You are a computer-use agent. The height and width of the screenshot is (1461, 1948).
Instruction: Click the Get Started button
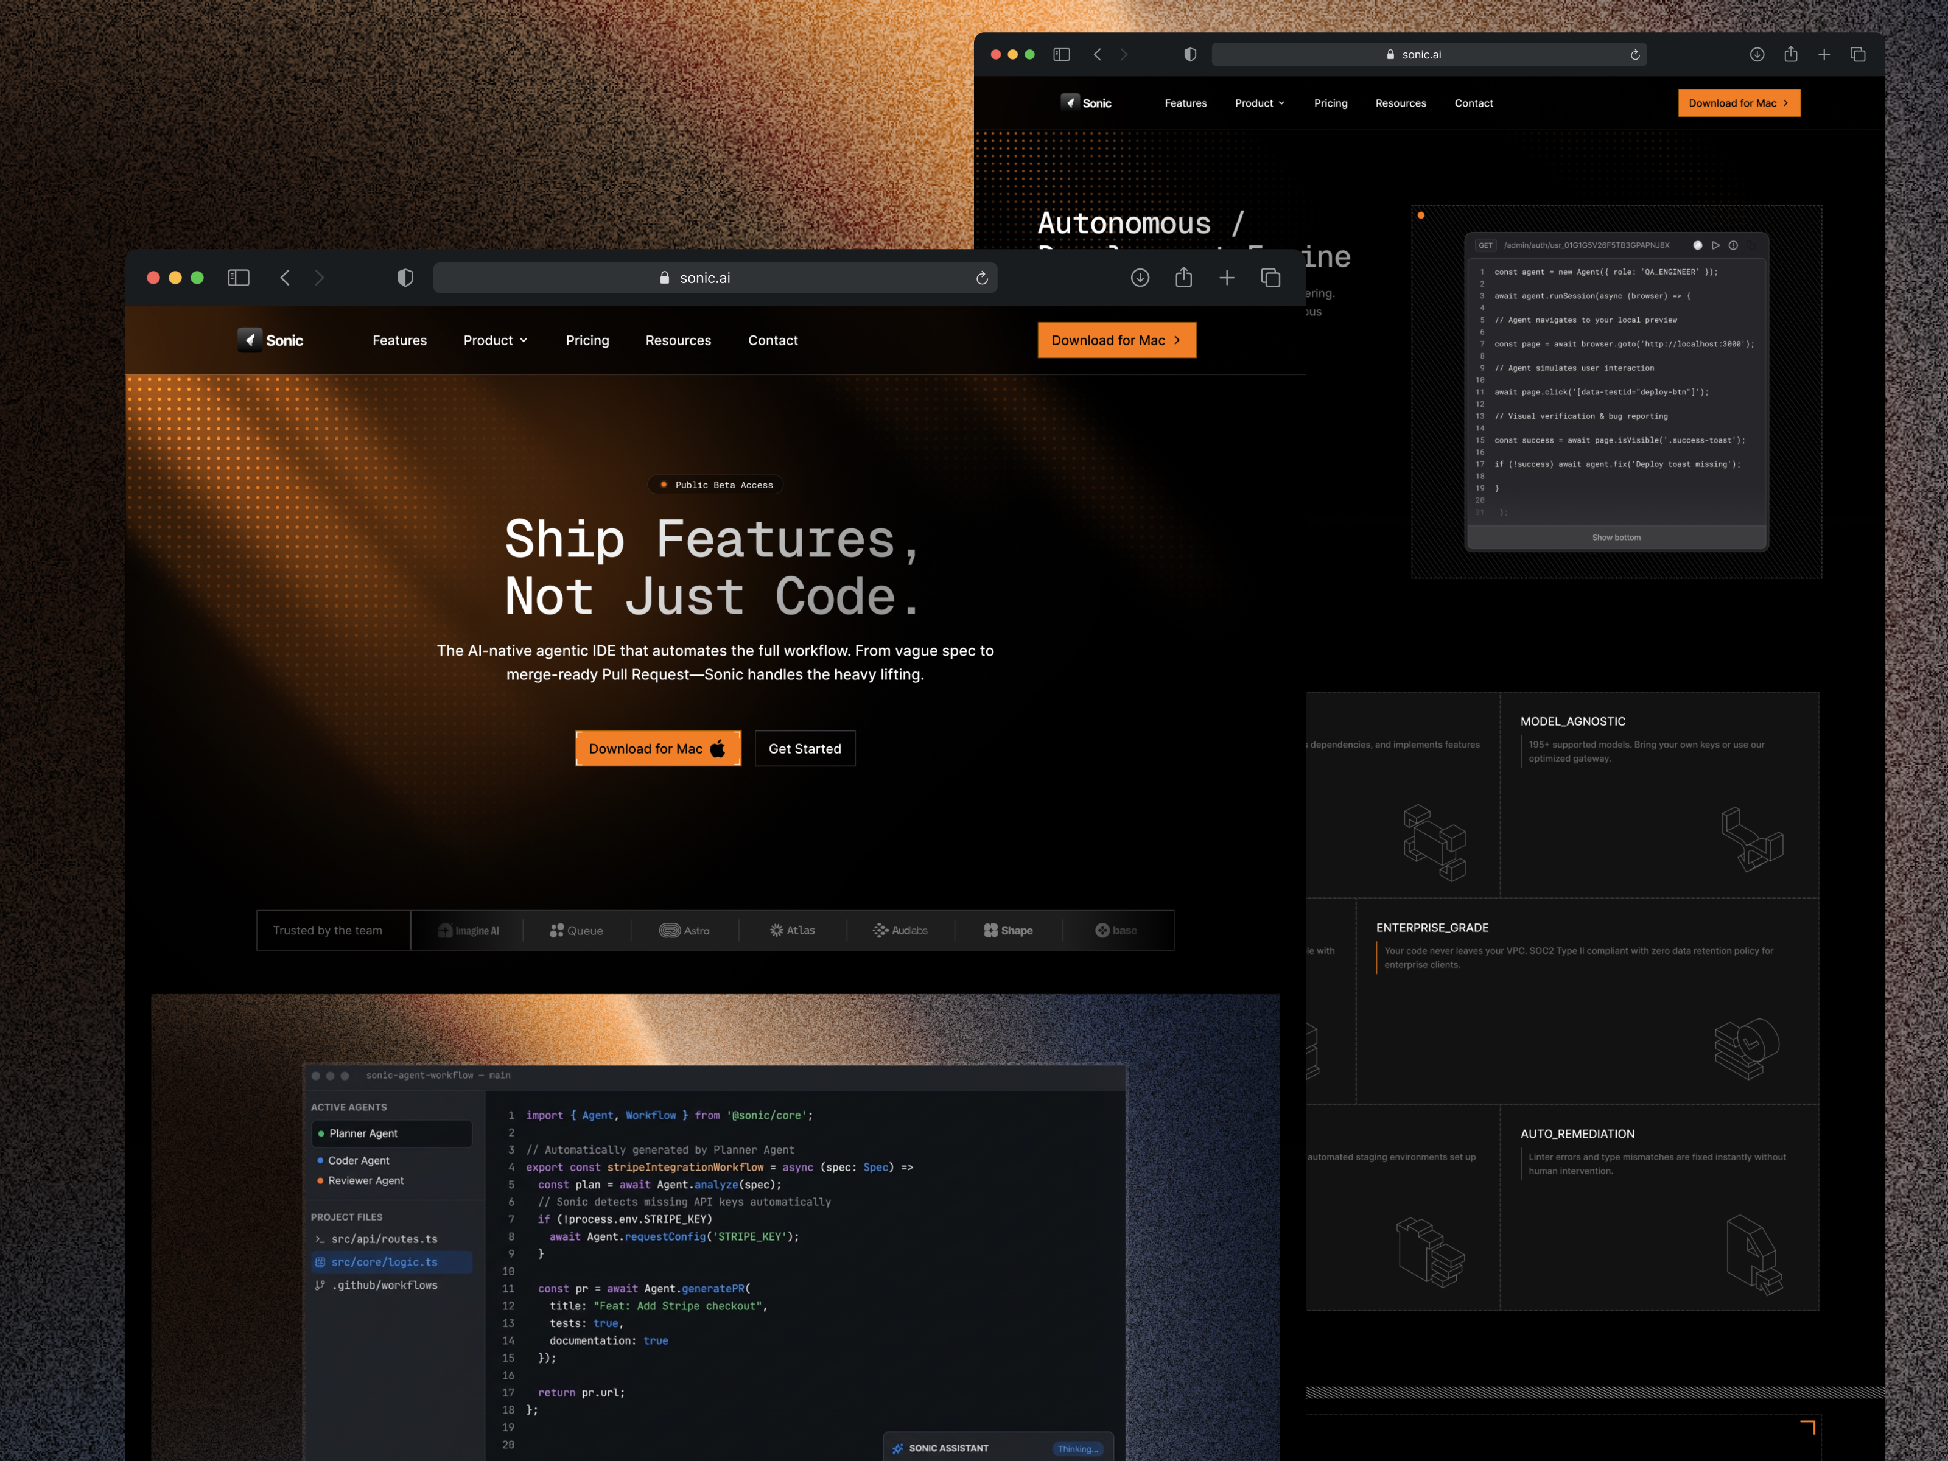pyautogui.click(x=805, y=749)
